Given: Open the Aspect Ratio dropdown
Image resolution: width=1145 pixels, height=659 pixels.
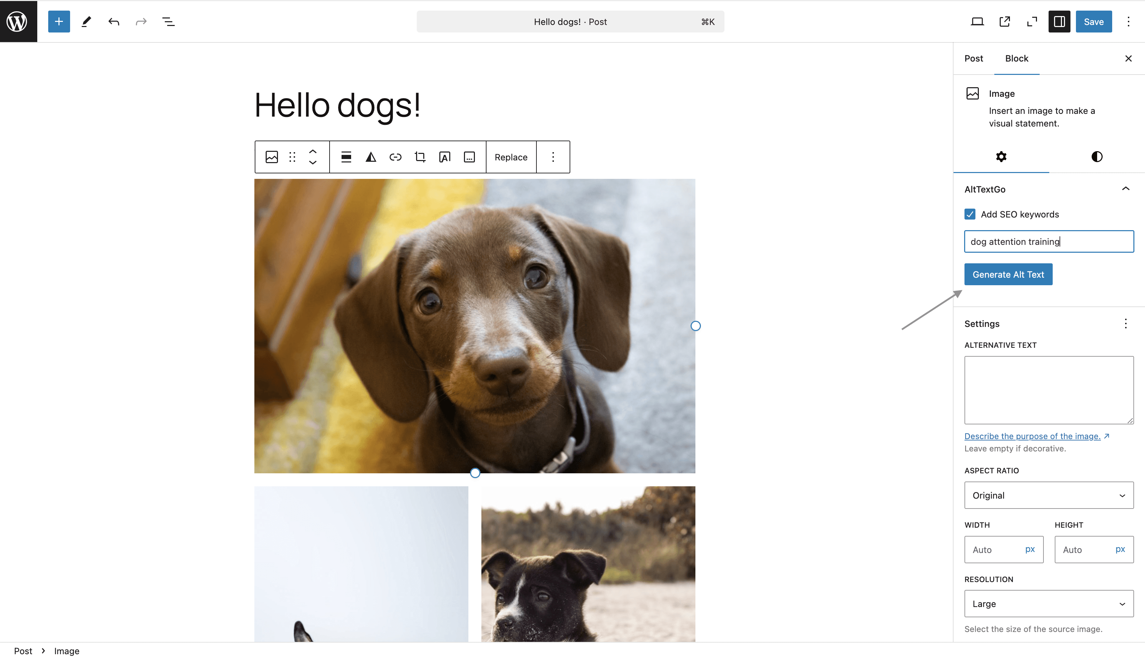Looking at the screenshot, I should click(1049, 495).
